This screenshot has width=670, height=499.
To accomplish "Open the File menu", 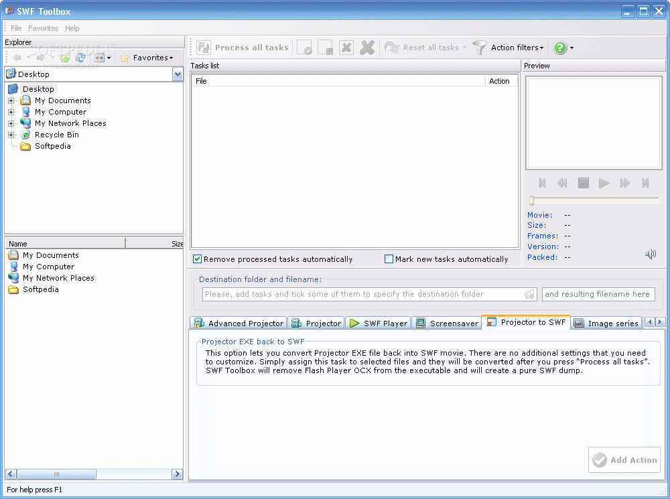I will (16, 28).
